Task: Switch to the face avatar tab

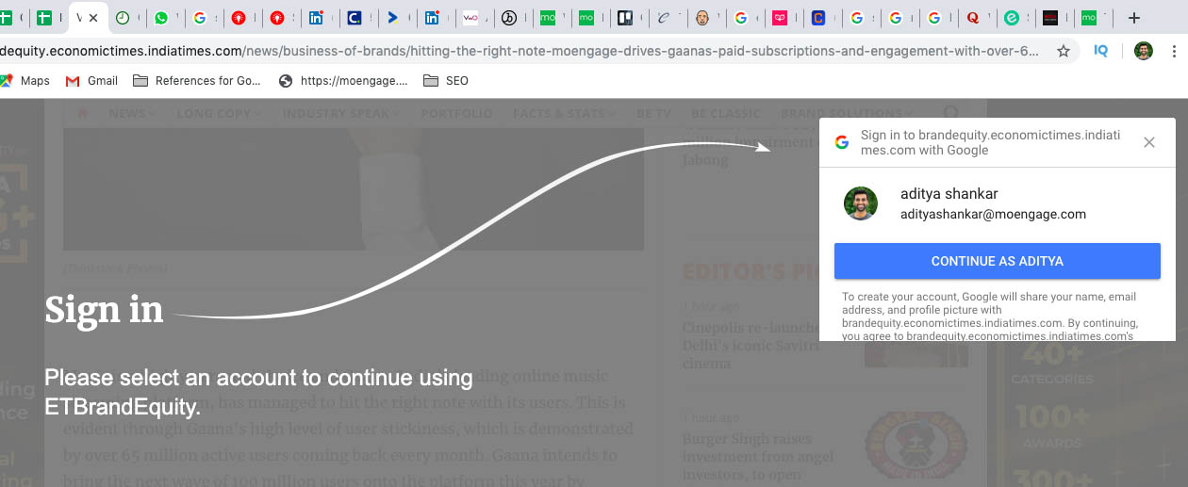Action: (702, 18)
